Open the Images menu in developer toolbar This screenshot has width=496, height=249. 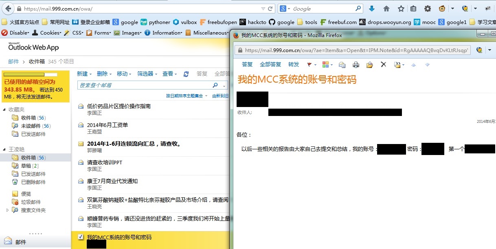(128, 33)
